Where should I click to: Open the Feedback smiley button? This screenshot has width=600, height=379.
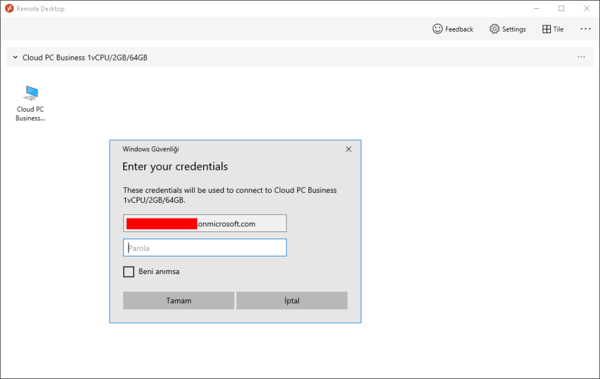[x=453, y=29]
